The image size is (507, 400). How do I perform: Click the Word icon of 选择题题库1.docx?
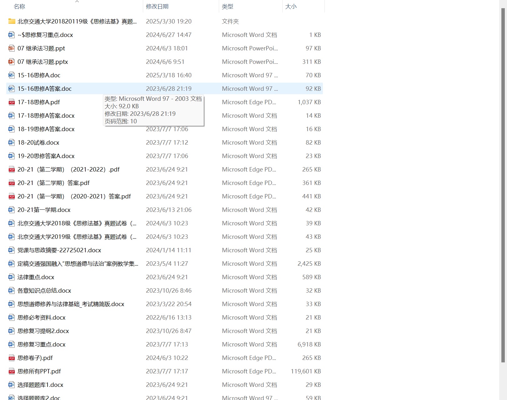point(12,385)
